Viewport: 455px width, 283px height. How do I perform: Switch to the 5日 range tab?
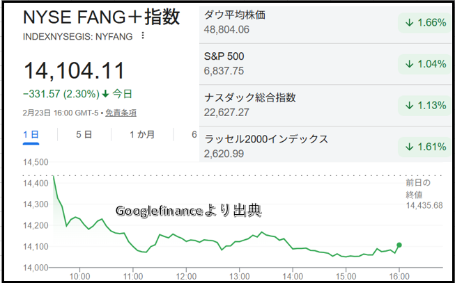coord(84,134)
